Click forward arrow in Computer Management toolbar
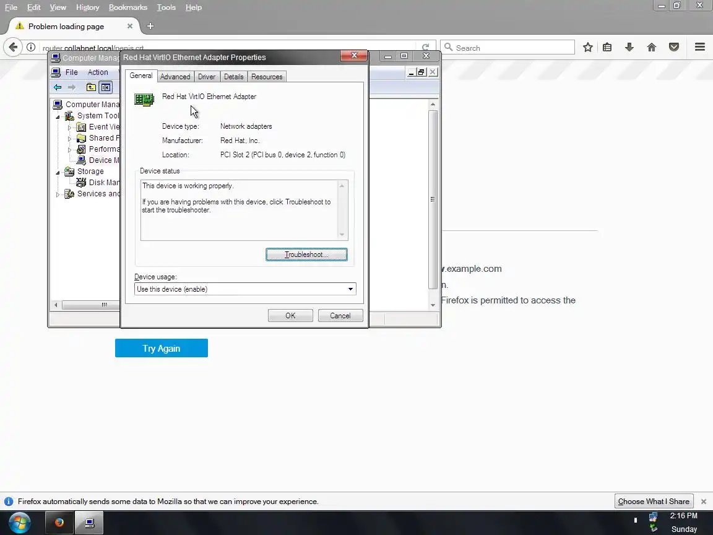The image size is (713, 535). click(72, 87)
